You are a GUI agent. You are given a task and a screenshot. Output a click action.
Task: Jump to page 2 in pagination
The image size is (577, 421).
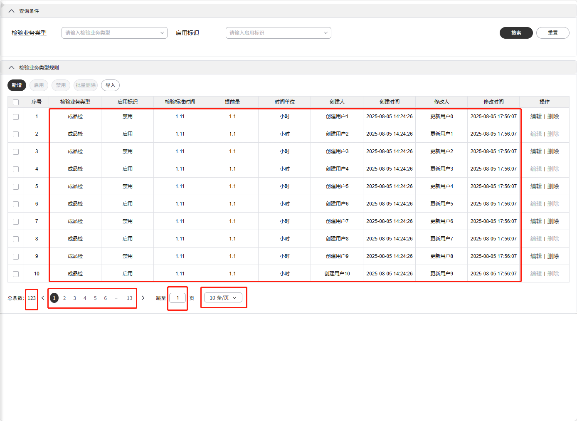[x=64, y=298]
